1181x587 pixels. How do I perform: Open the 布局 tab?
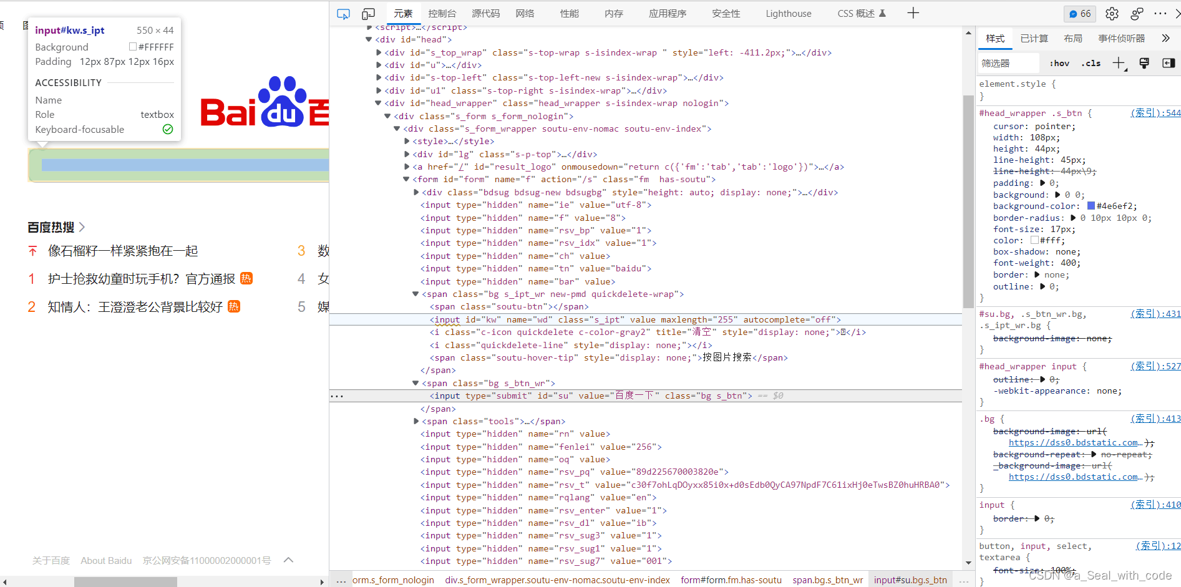click(x=1073, y=39)
